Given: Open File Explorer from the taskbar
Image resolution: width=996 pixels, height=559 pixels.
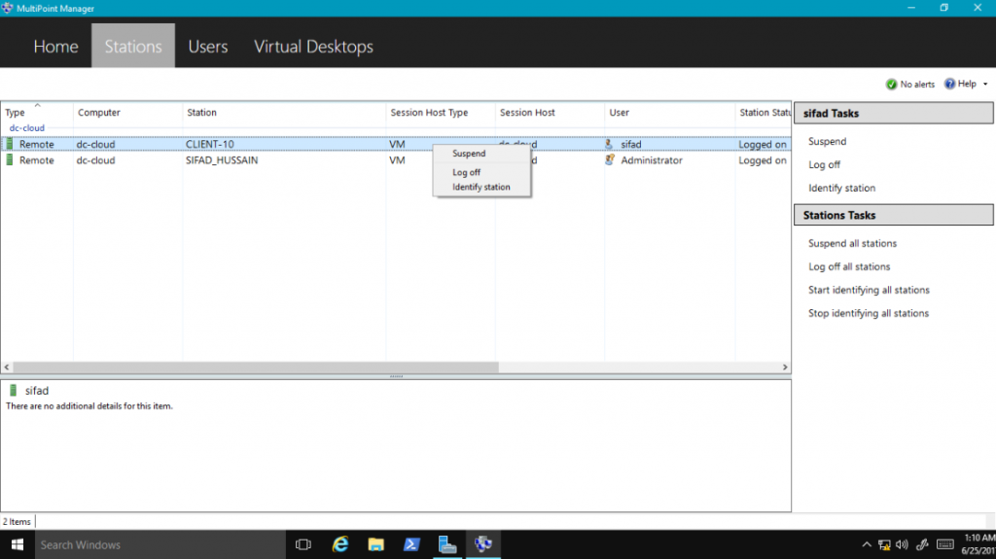Looking at the screenshot, I should pyautogui.click(x=376, y=544).
